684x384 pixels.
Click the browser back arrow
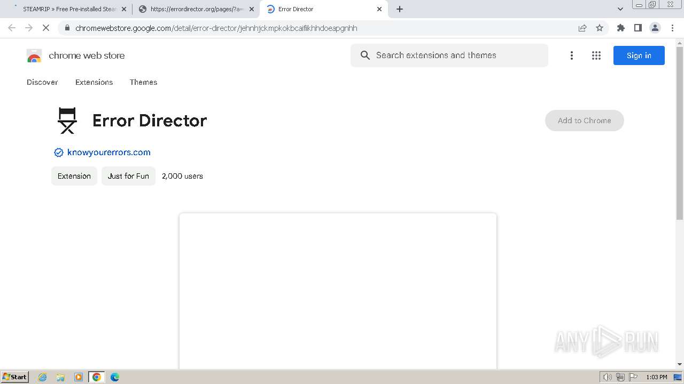[x=12, y=28]
